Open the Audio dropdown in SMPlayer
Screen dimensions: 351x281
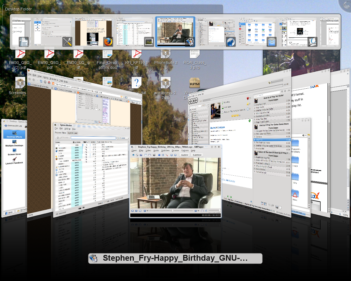click(185, 155)
